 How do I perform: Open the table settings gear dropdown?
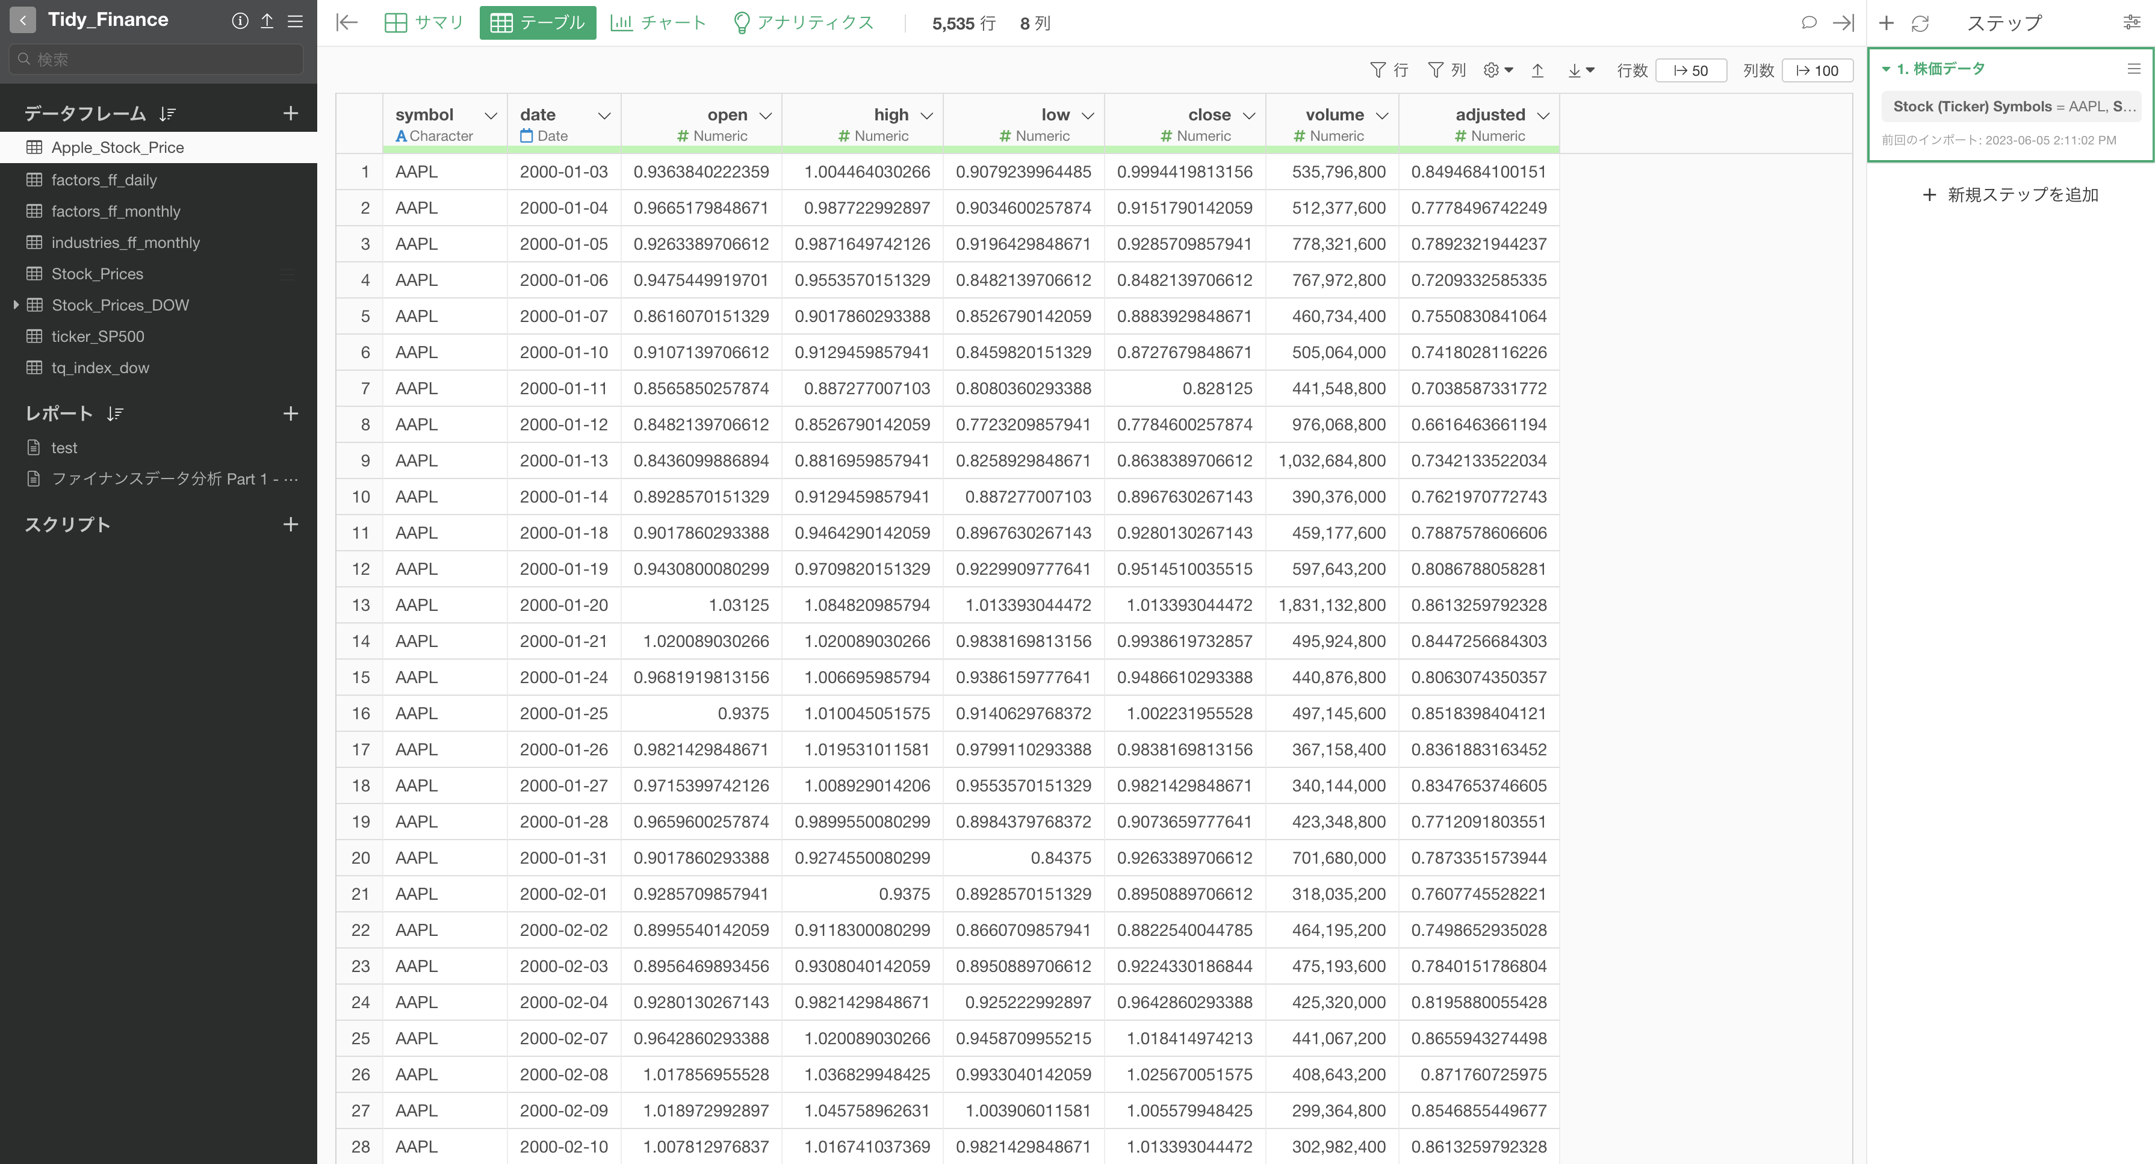1498,70
